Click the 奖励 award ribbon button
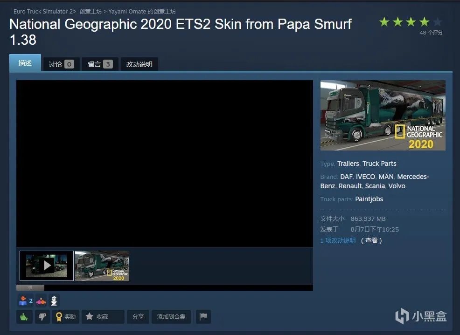Viewport: 460px width, 335px height. pyautogui.click(x=65, y=317)
